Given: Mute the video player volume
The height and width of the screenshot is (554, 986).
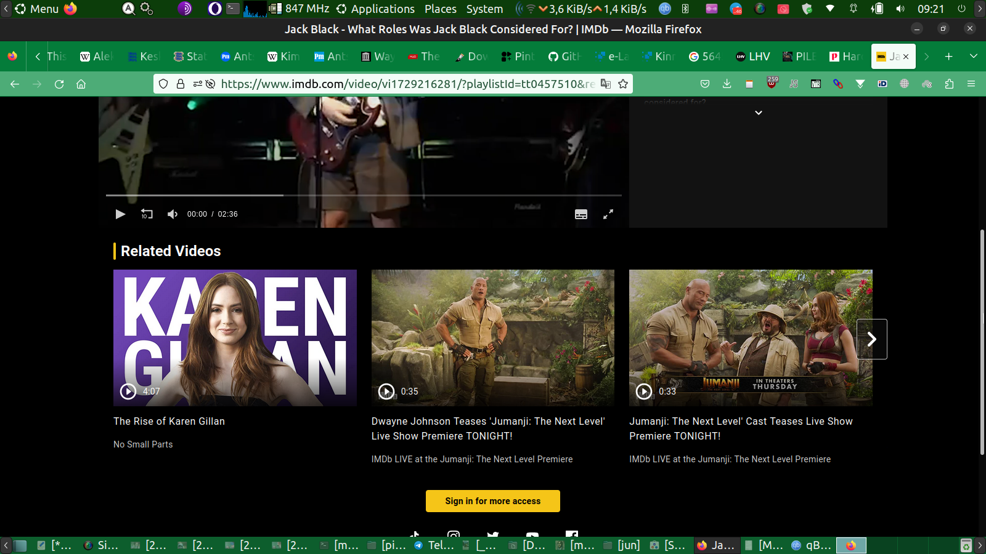Looking at the screenshot, I should [x=173, y=214].
